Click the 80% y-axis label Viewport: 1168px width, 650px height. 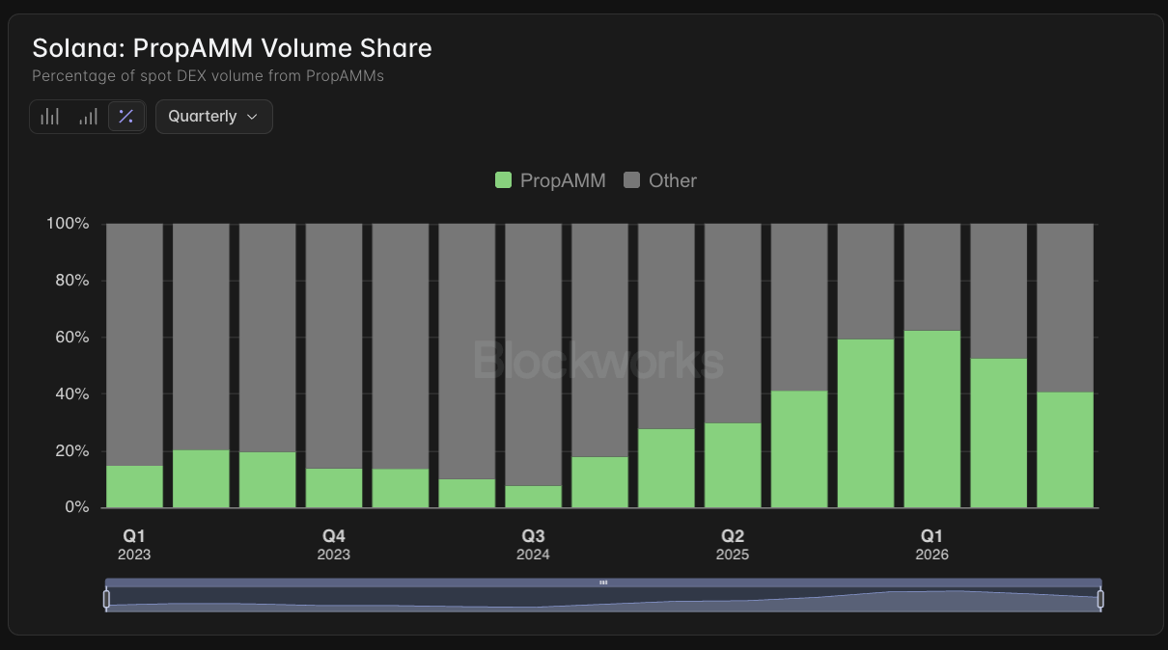click(x=71, y=281)
